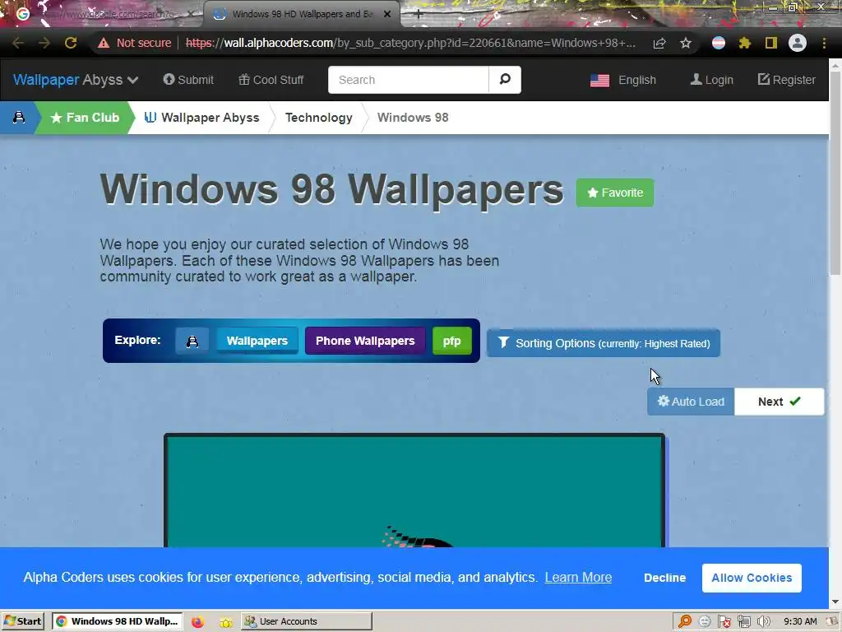Go back with the browser back arrow
The width and height of the screenshot is (842, 632).
click(18, 43)
